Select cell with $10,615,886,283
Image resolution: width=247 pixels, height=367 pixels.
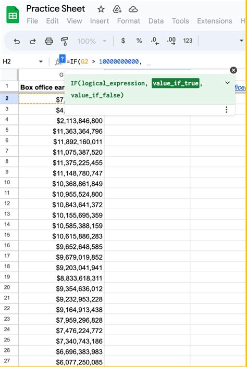tap(61, 235)
